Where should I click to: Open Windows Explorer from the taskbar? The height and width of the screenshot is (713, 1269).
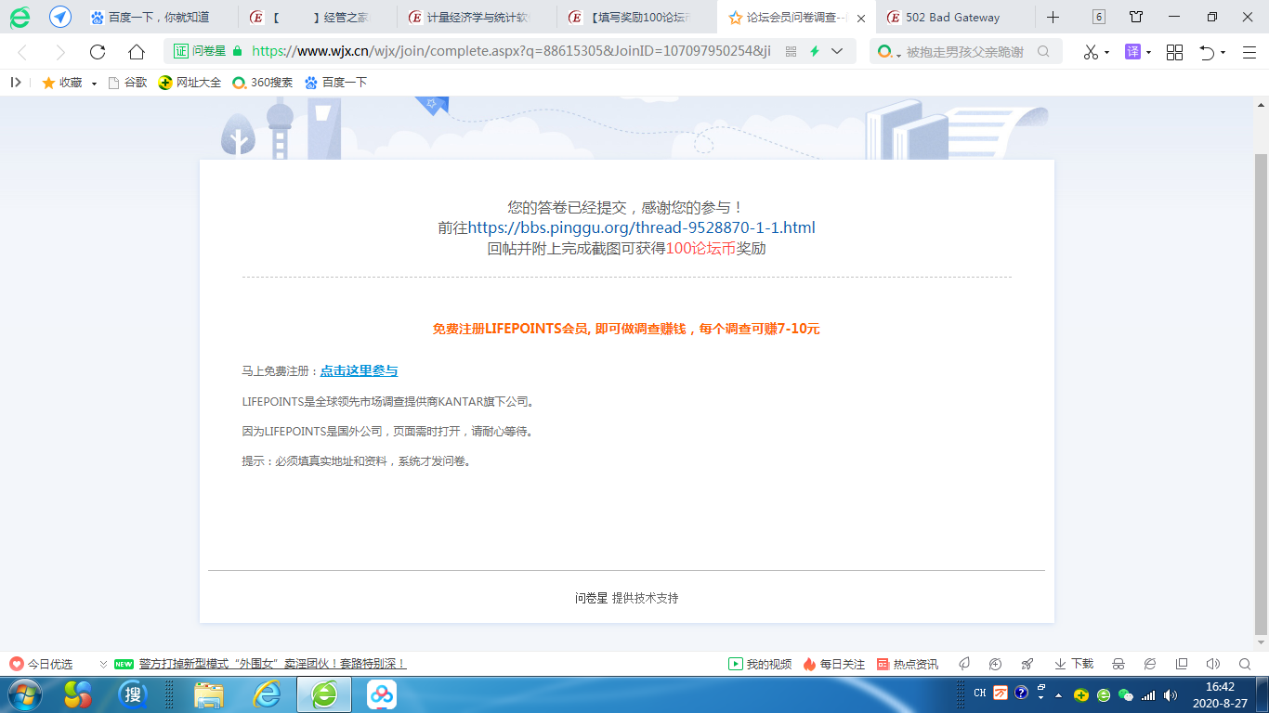[x=209, y=694]
